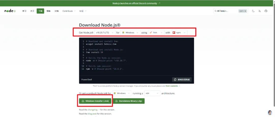Open the 博客 nav item

coord(48,11)
